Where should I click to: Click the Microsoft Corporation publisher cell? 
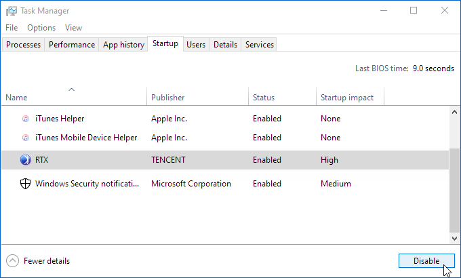coord(191,184)
